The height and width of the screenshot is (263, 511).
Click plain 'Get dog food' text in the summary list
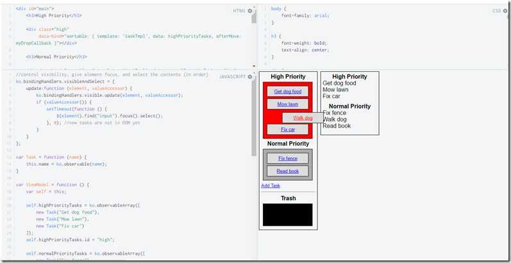339,83
